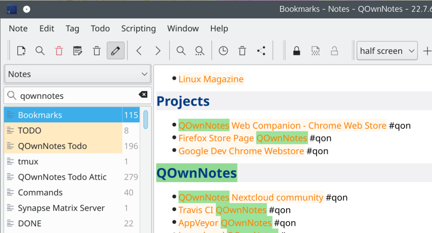Expand the half screen workspace dropdown
The height and width of the screenshot is (233, 432).
(x=387, y=51)
